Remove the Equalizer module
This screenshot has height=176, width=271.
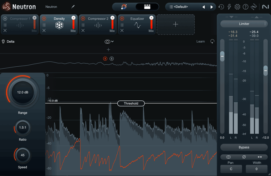click(122, 31)
